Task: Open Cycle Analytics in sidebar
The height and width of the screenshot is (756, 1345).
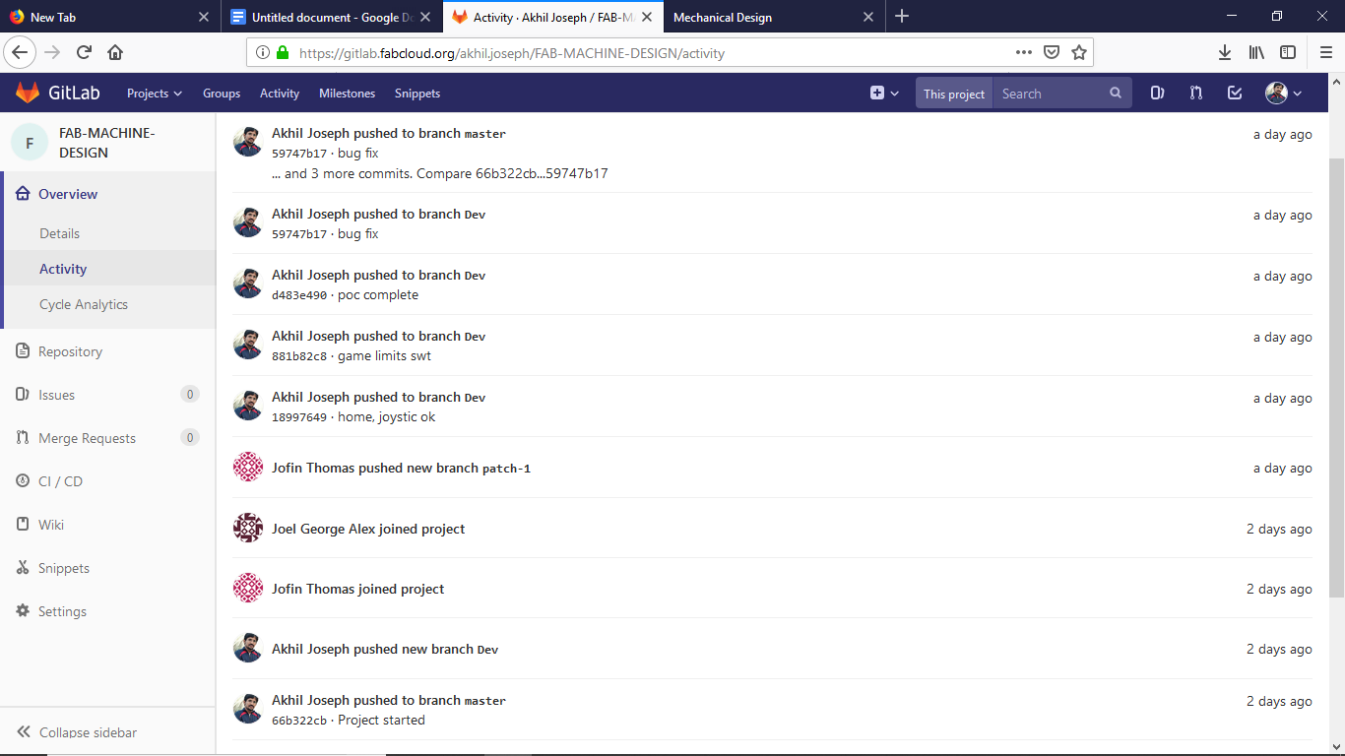Action: [84, 304]
